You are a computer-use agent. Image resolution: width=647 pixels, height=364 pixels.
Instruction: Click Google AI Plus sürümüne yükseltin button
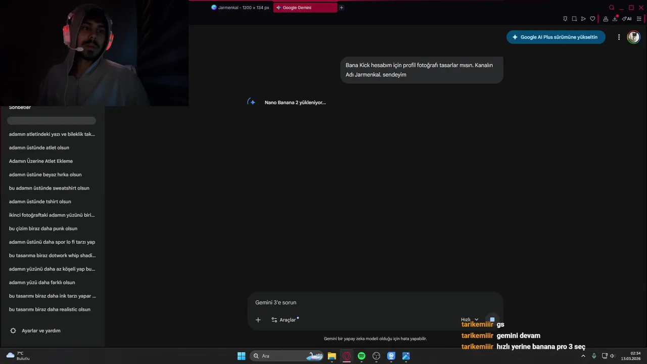click(556, 37)
